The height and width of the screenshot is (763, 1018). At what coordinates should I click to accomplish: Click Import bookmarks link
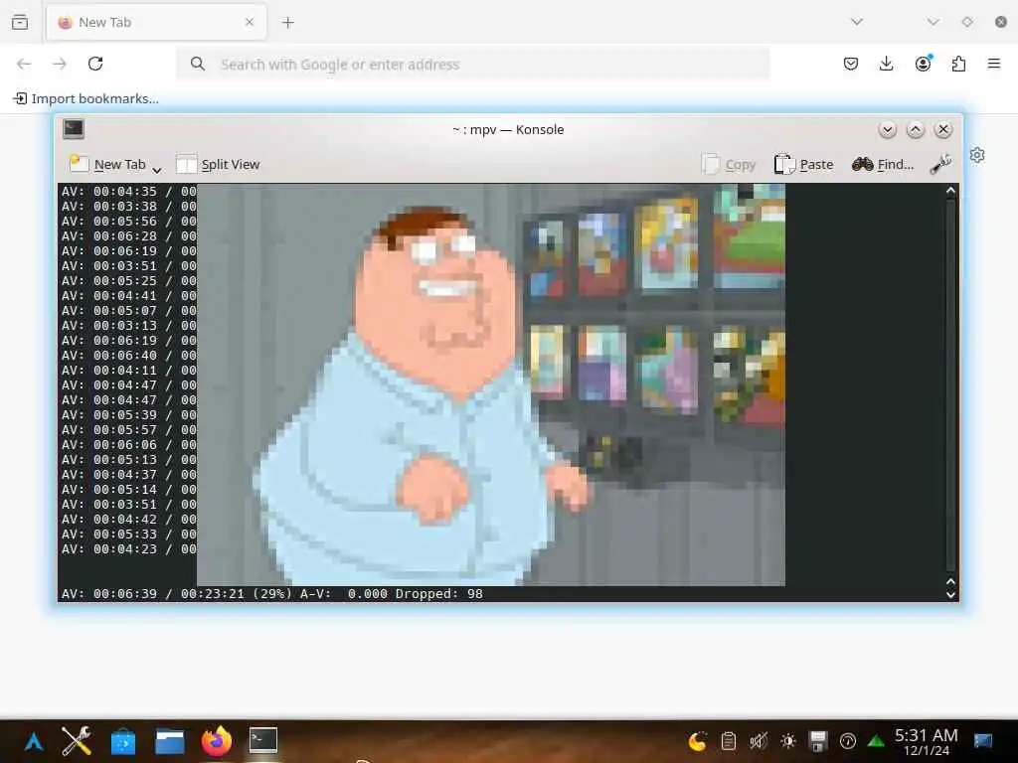pyautogui.click(x=86, y=98)
